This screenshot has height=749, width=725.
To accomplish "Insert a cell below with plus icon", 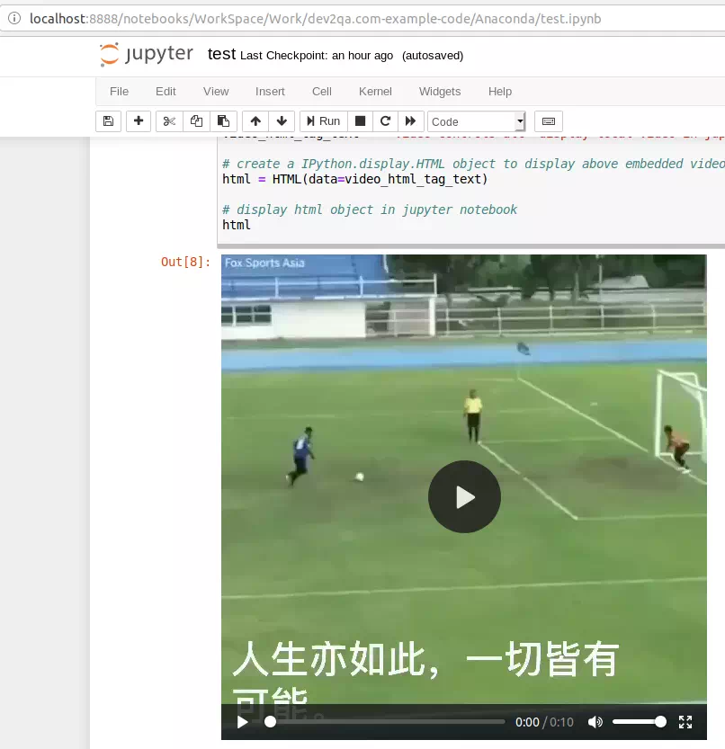I will [x=139, y=121].
